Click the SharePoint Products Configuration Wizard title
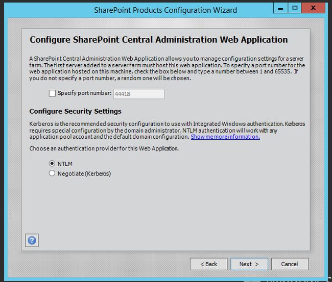This screenshot has width=332, height=282. click(165, 10)
